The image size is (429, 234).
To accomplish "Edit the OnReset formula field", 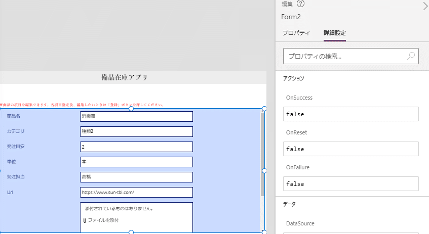I will 351,149.
